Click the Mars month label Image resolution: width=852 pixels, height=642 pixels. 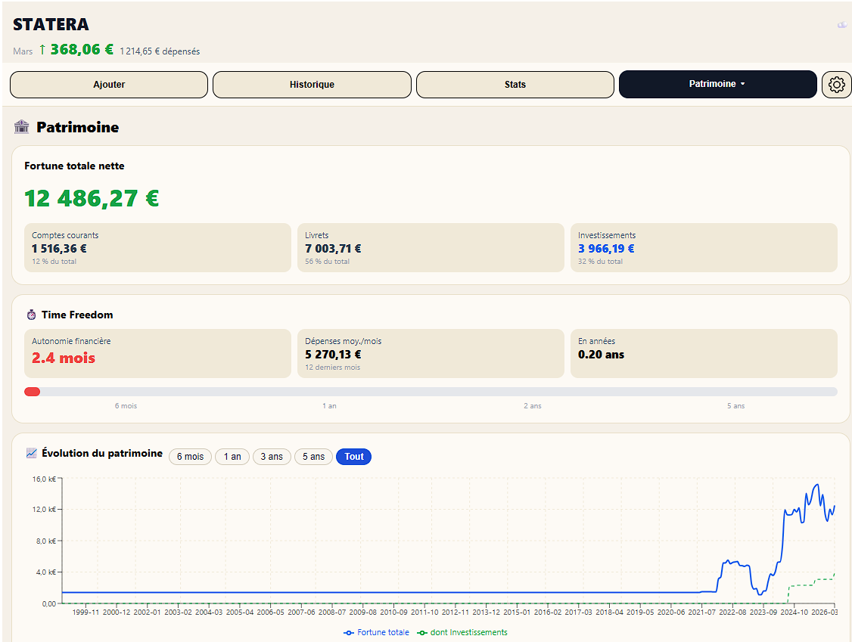pos(23,51)
